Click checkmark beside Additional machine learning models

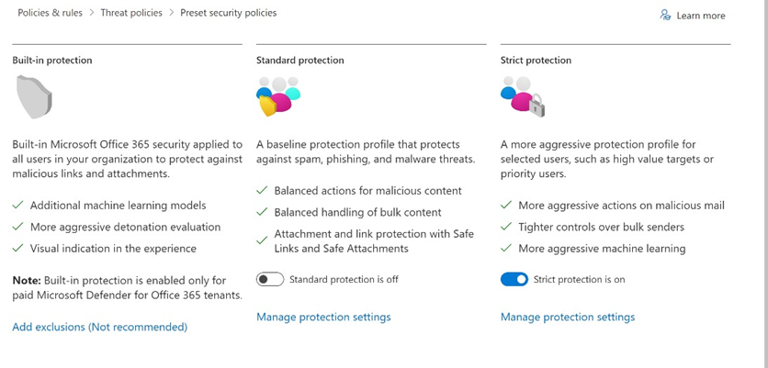[x=18, y=205]
